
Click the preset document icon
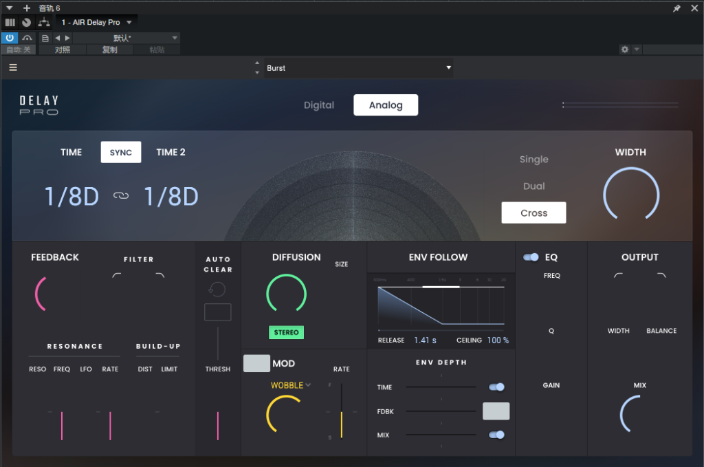45,38
